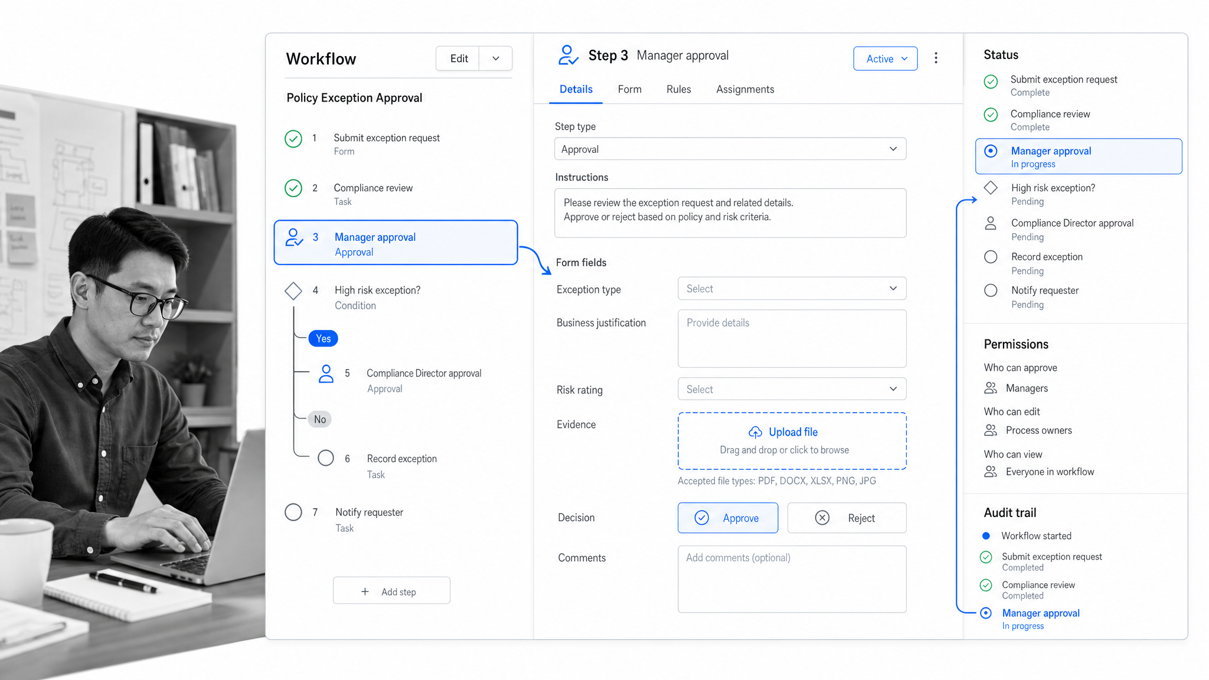This screenshot has height=680, width=1209.
Task: Click the plus icon in Add step button
Action: [365, 591]
